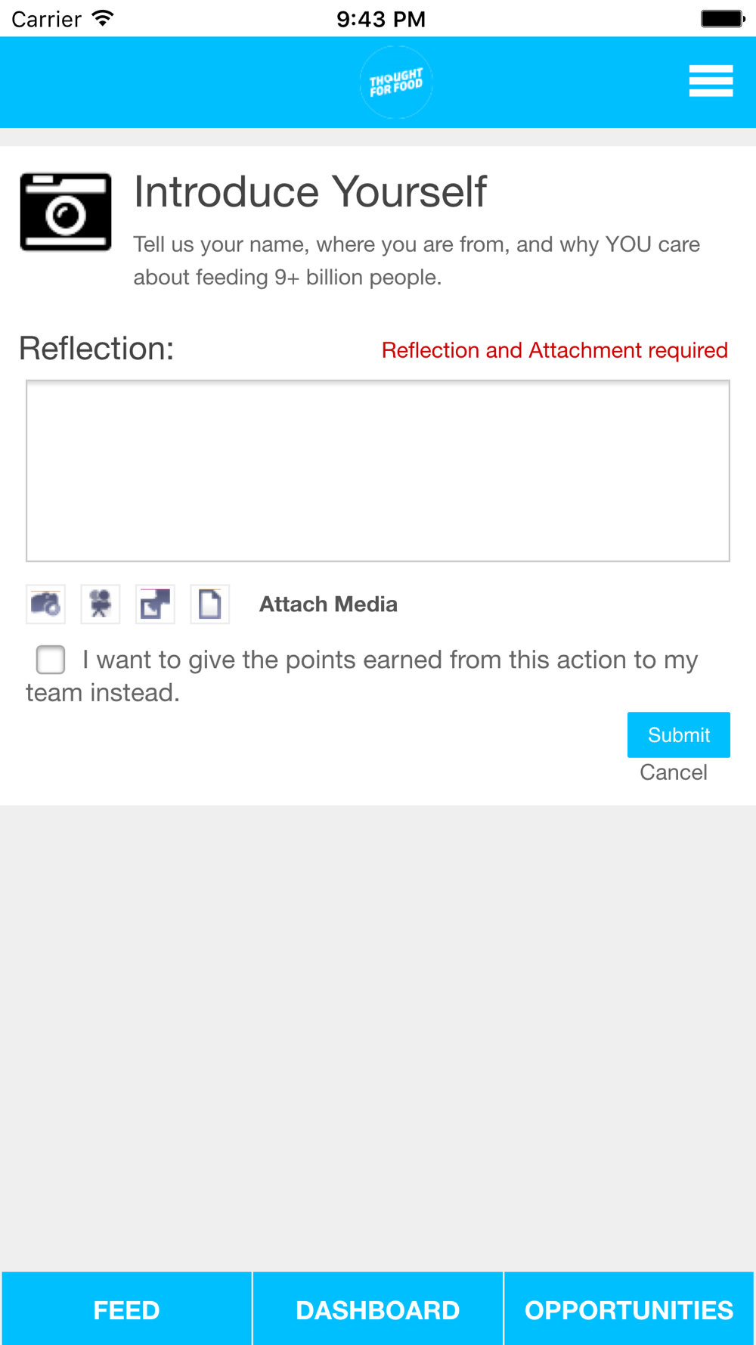Screen dimensions: 756x1345
Task: Submit the reflection
Action: tap(679, 735)
